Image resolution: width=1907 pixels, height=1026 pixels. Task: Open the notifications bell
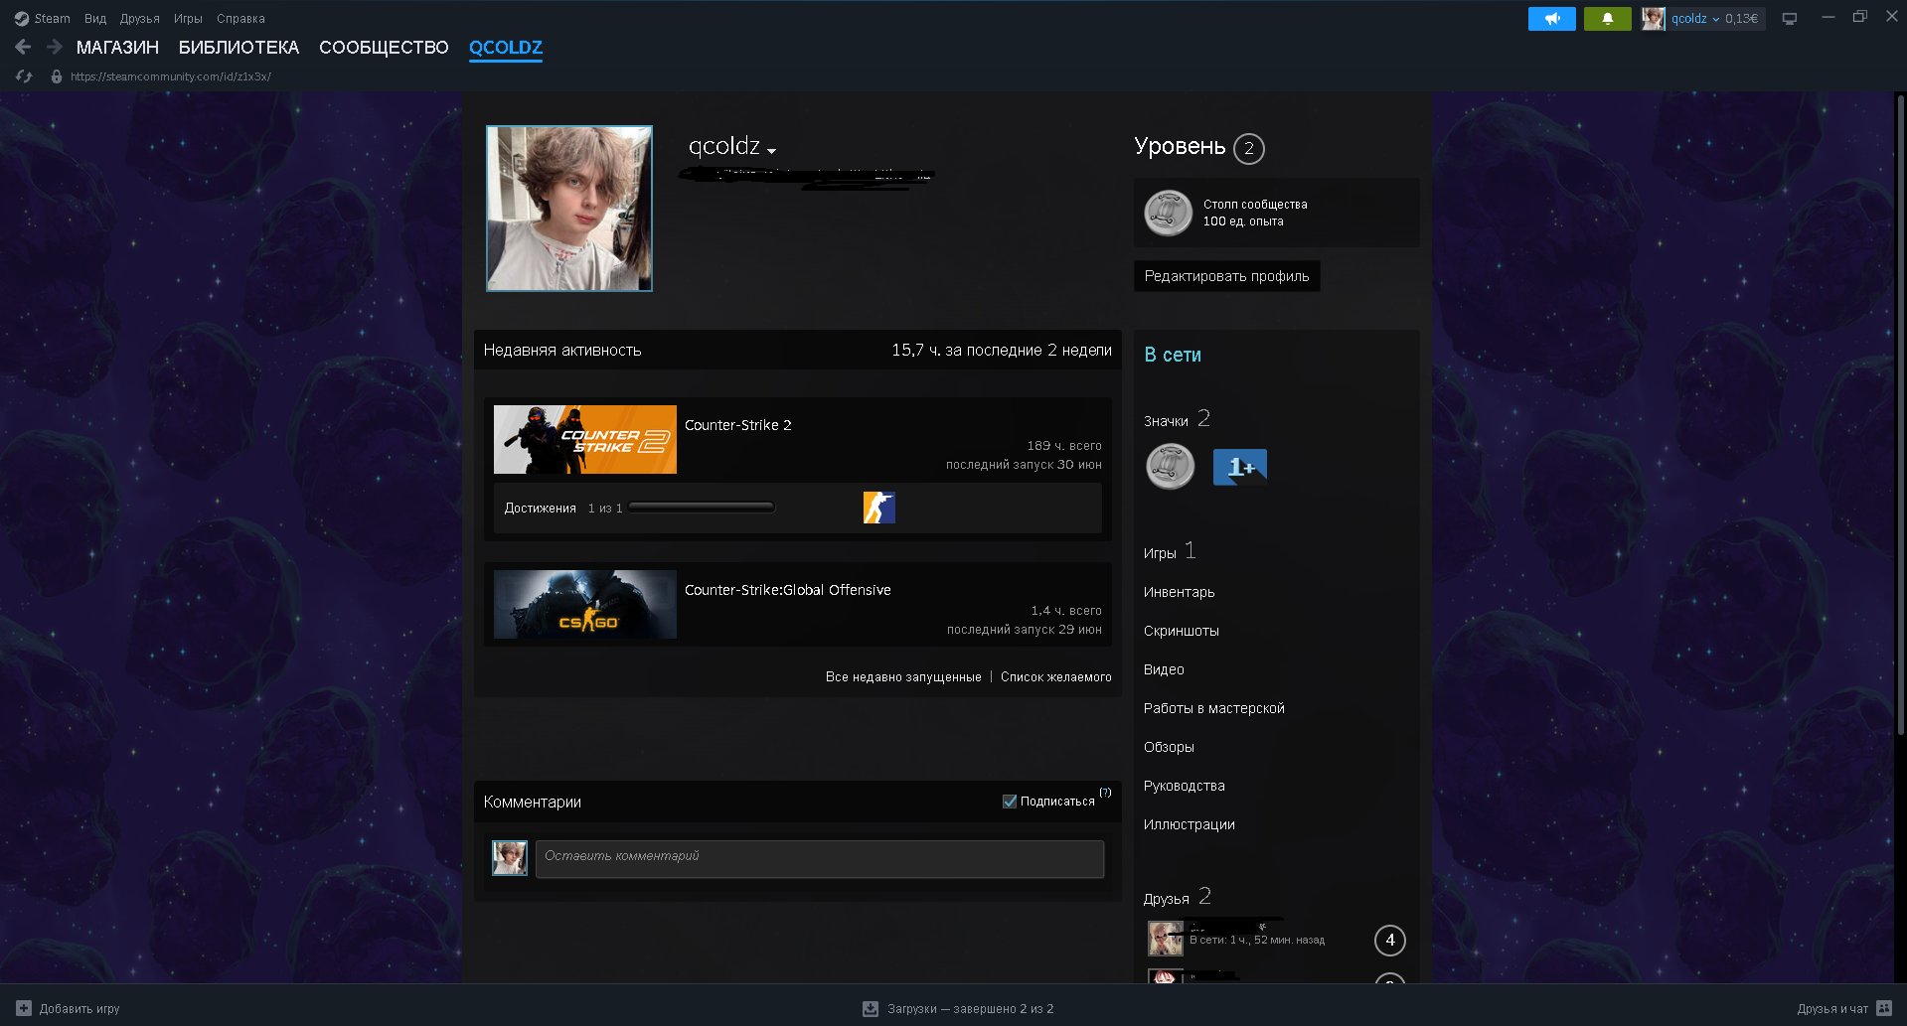click(x=1607, y=19)
